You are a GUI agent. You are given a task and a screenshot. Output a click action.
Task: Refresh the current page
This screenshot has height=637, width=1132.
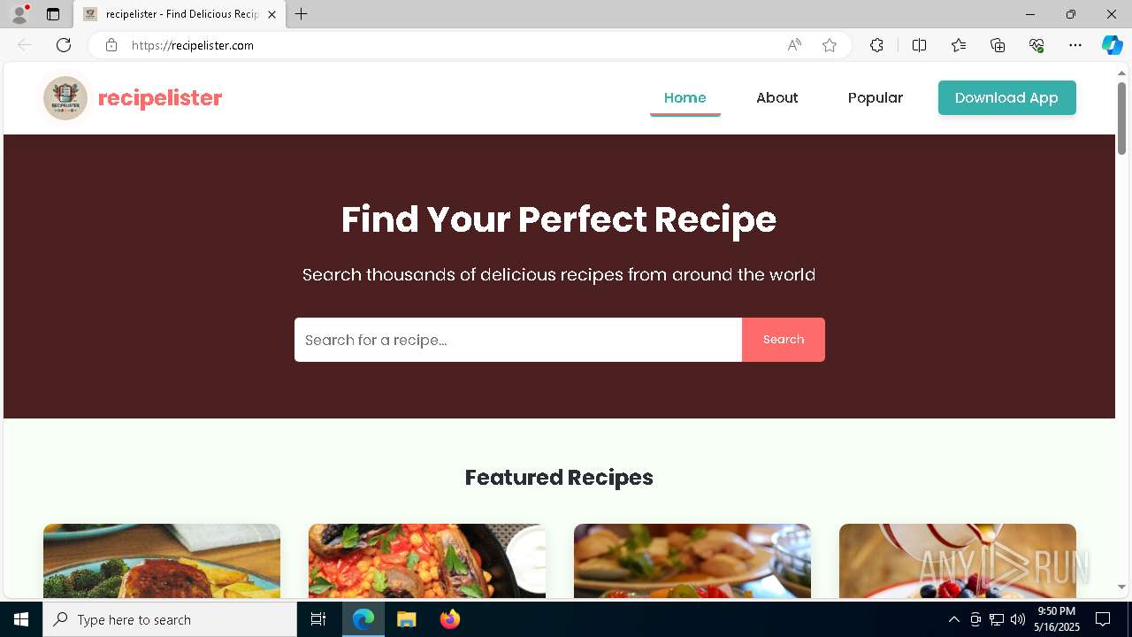click(x=64, y=45)
